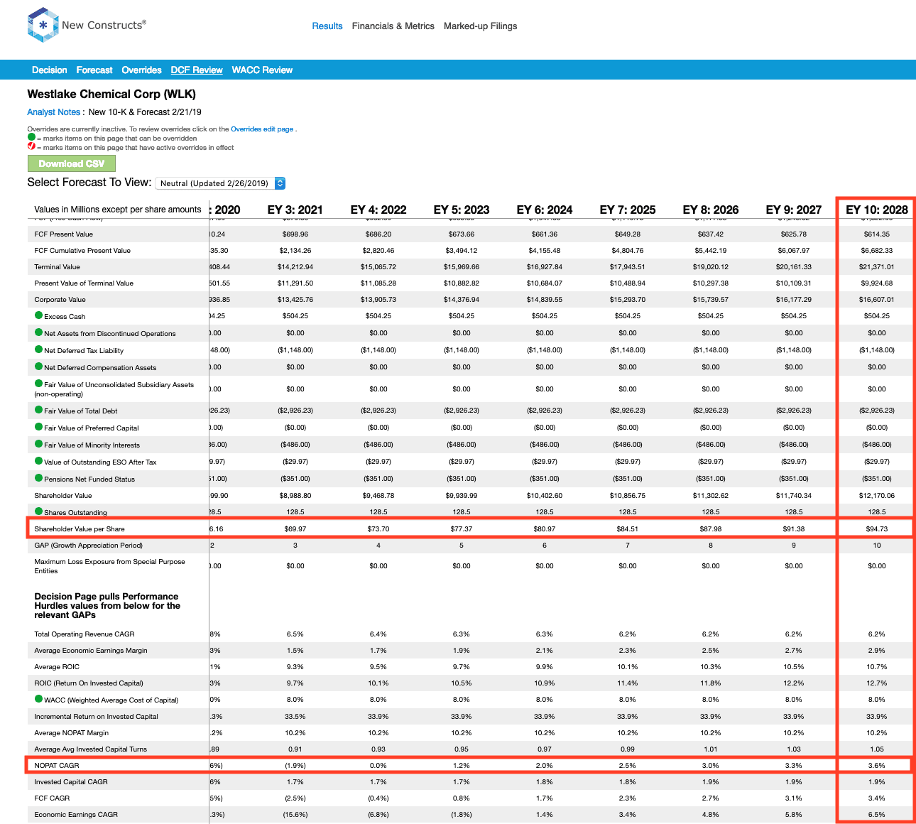Click the Download CSV button

pos(72,163)
